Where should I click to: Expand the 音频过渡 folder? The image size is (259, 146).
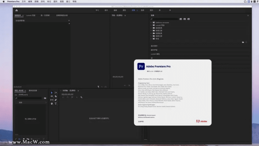coord(151,31)
